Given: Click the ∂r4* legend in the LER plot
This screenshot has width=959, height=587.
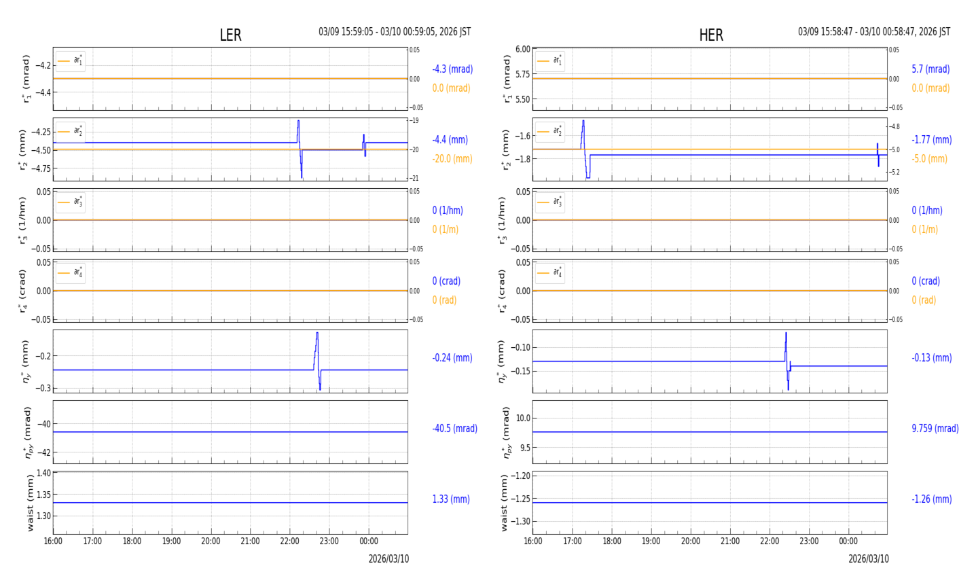Looking at the screenshot, I should (71, 272).
